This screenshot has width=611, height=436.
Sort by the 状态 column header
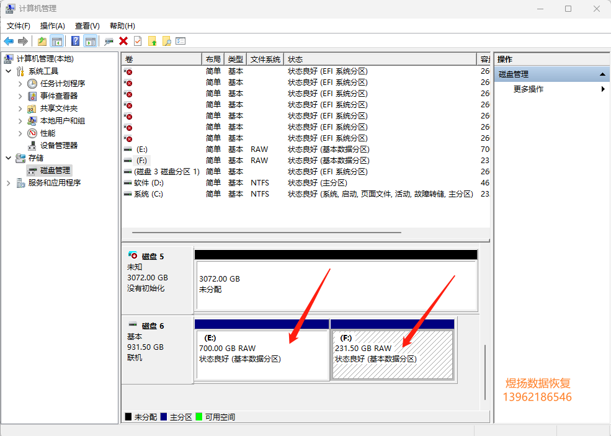tap(380, 59)
